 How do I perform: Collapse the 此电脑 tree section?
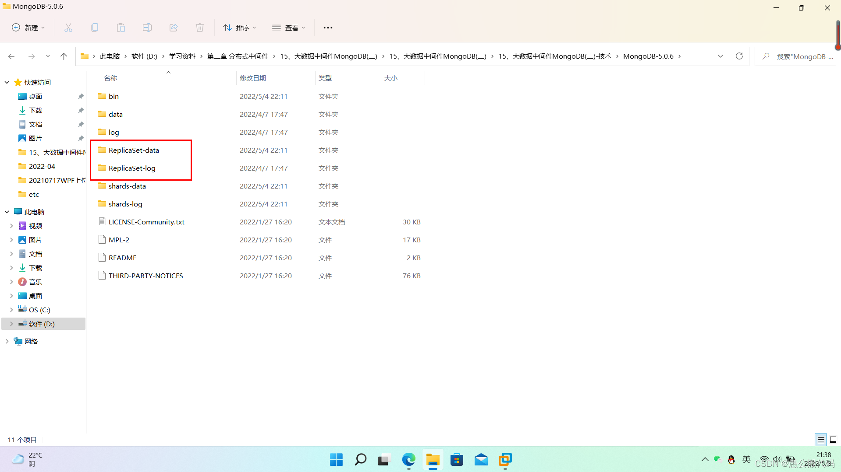(x=7, y=212)
